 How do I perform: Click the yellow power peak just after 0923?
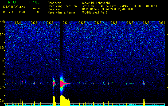click(54, 101)
